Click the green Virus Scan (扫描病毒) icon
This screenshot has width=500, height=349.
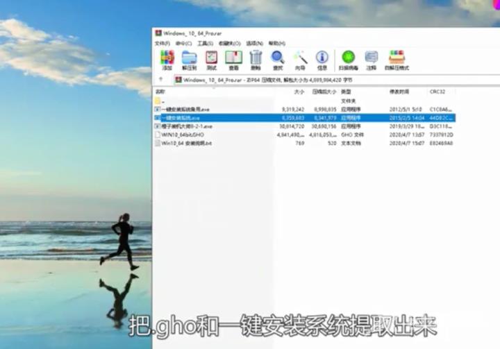click(x=348, y=60)
